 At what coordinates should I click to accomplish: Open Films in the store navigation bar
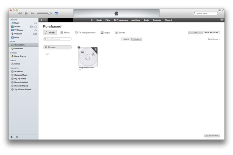108,20
